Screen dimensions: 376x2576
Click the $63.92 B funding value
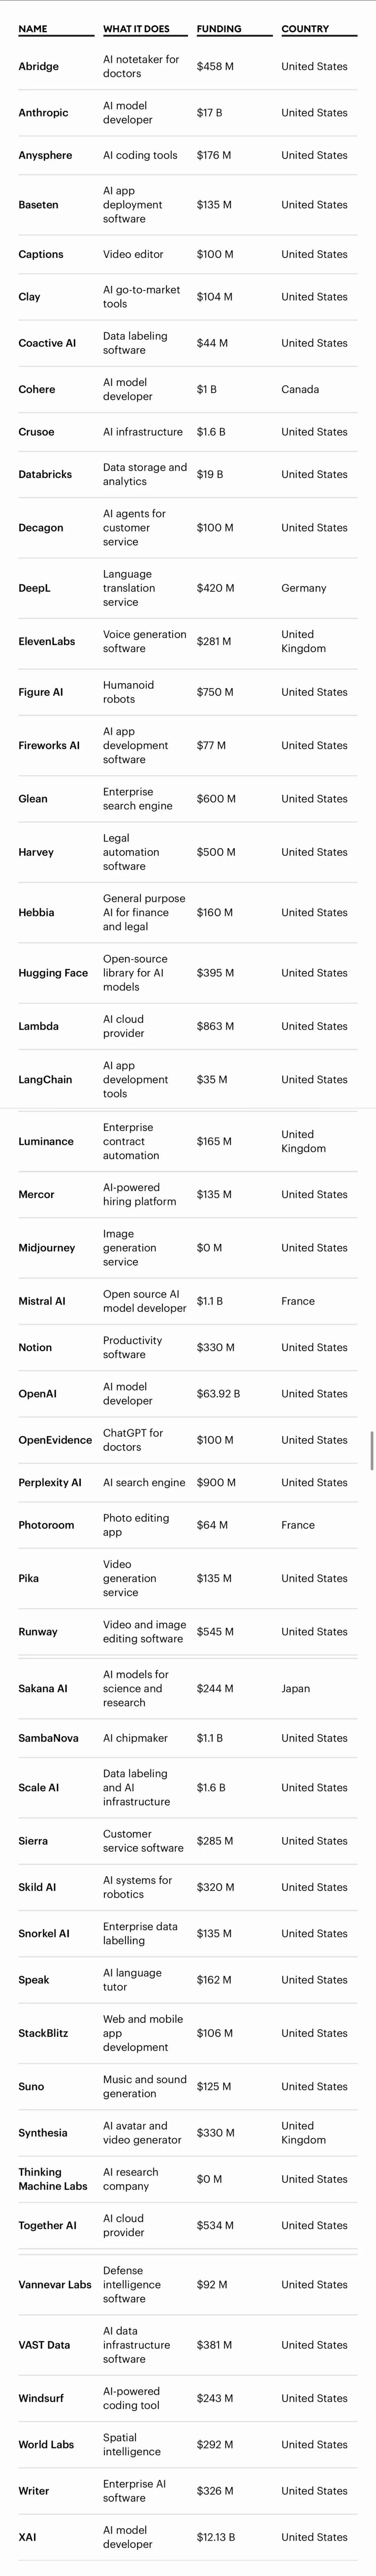pos(218,1394)
